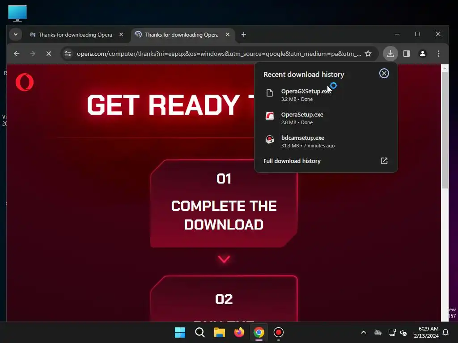Select the active Thanks for downloading Opera tab
The image size is (458, 343).
point(182,35)
